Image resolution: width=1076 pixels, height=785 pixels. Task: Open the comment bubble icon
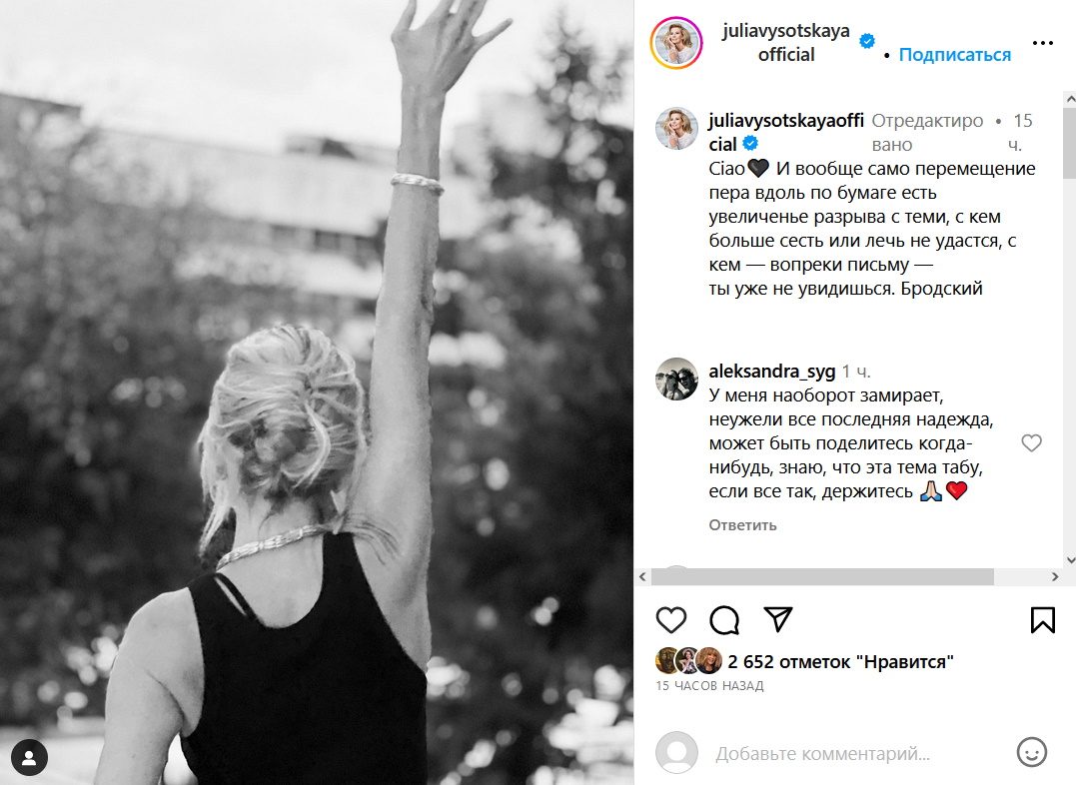point(724,619)
